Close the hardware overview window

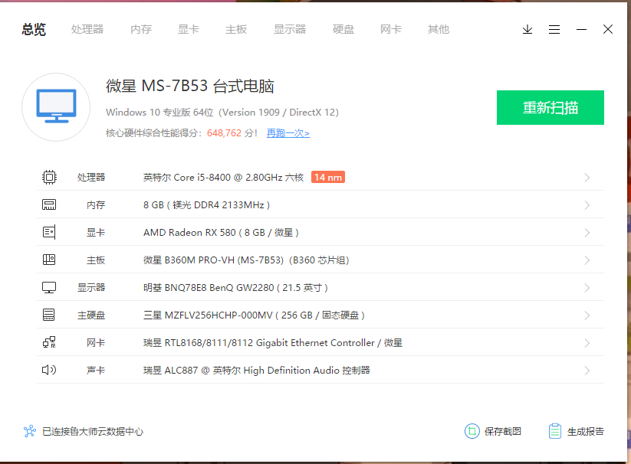tap(608, 29)
